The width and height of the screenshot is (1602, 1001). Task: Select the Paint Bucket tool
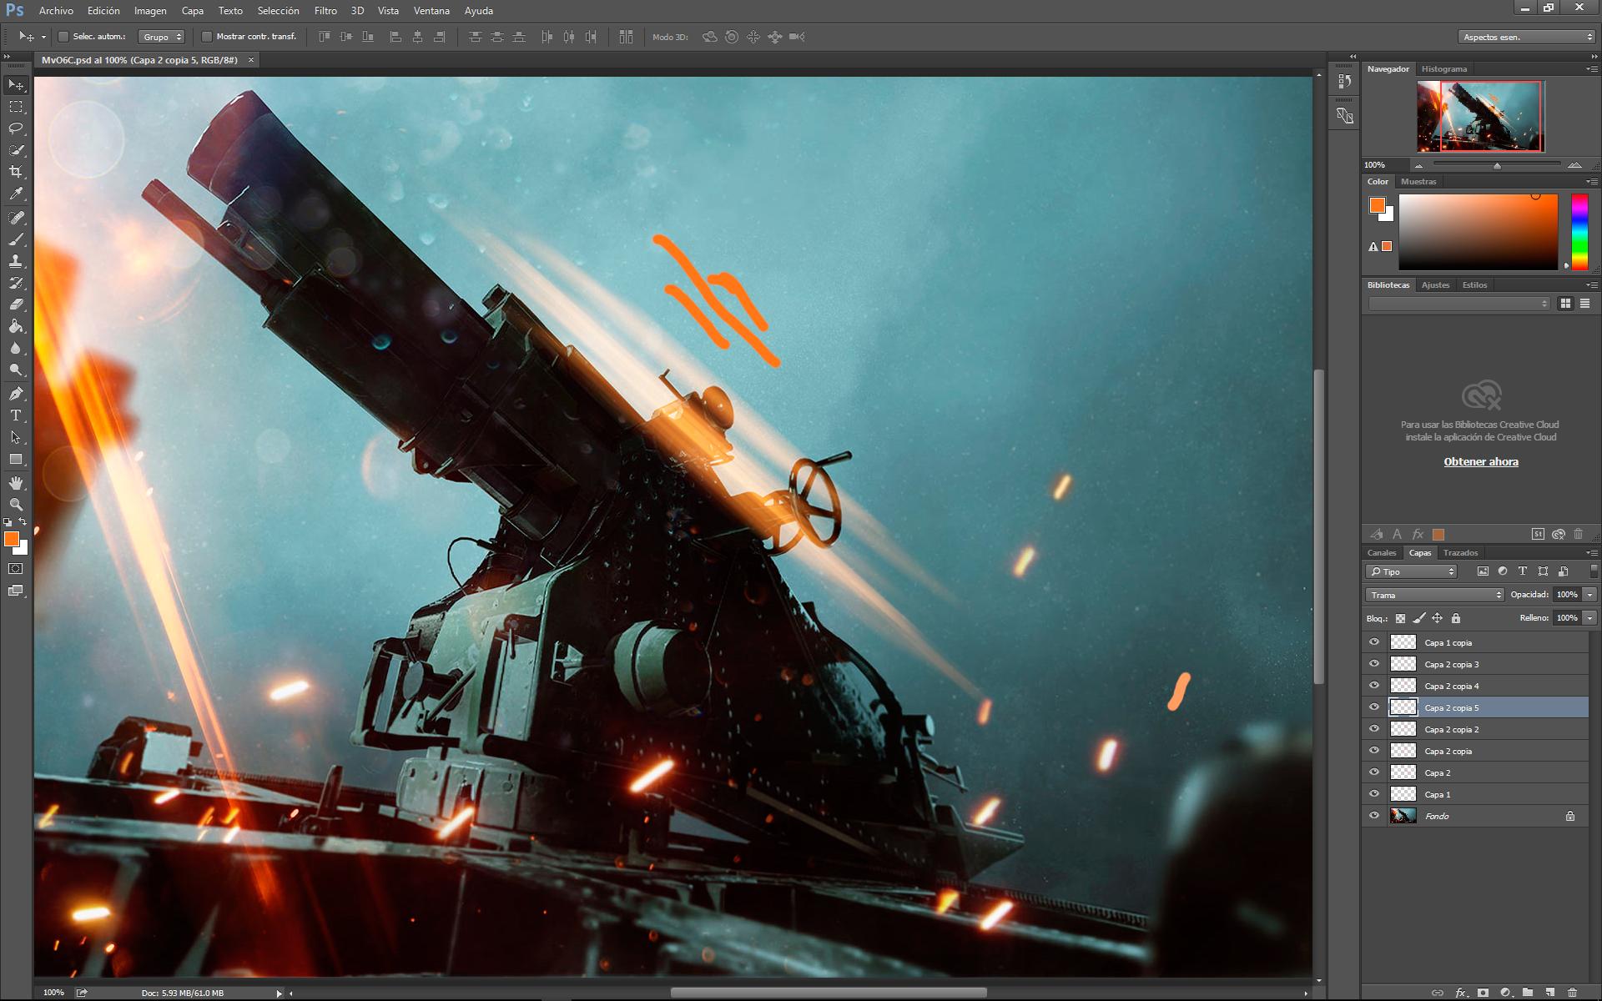coord(16,326)
